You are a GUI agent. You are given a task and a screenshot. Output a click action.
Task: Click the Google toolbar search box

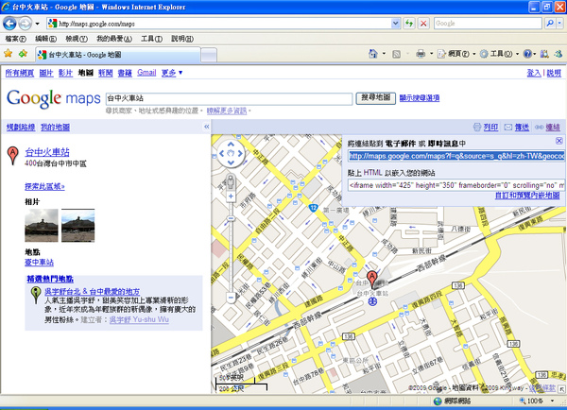coord(489,24)
